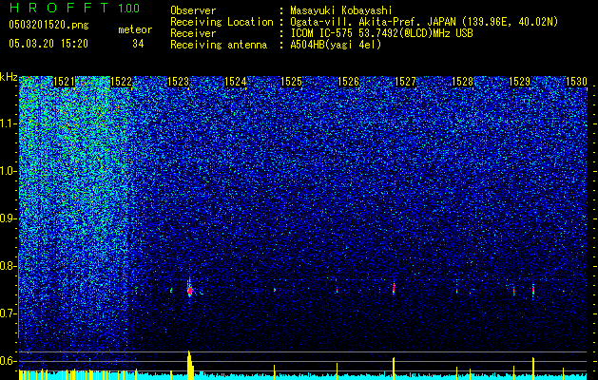Click the meteor count 34
The width and height of the screenshot is (598, 380).
tap(138, 44)
